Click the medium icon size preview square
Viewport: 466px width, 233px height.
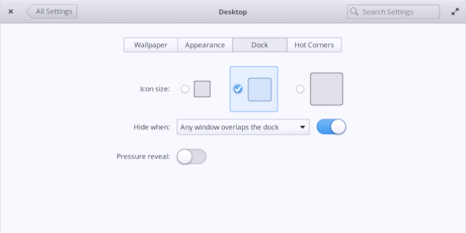(x=260, y=89)
